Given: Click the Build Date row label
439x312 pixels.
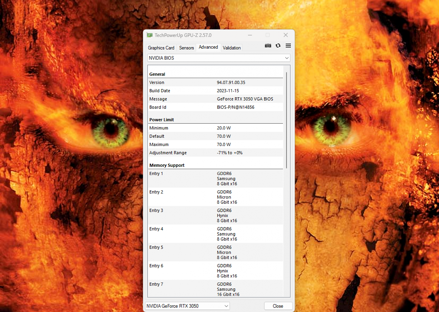Looking at the screenshot, I should 159,91.
